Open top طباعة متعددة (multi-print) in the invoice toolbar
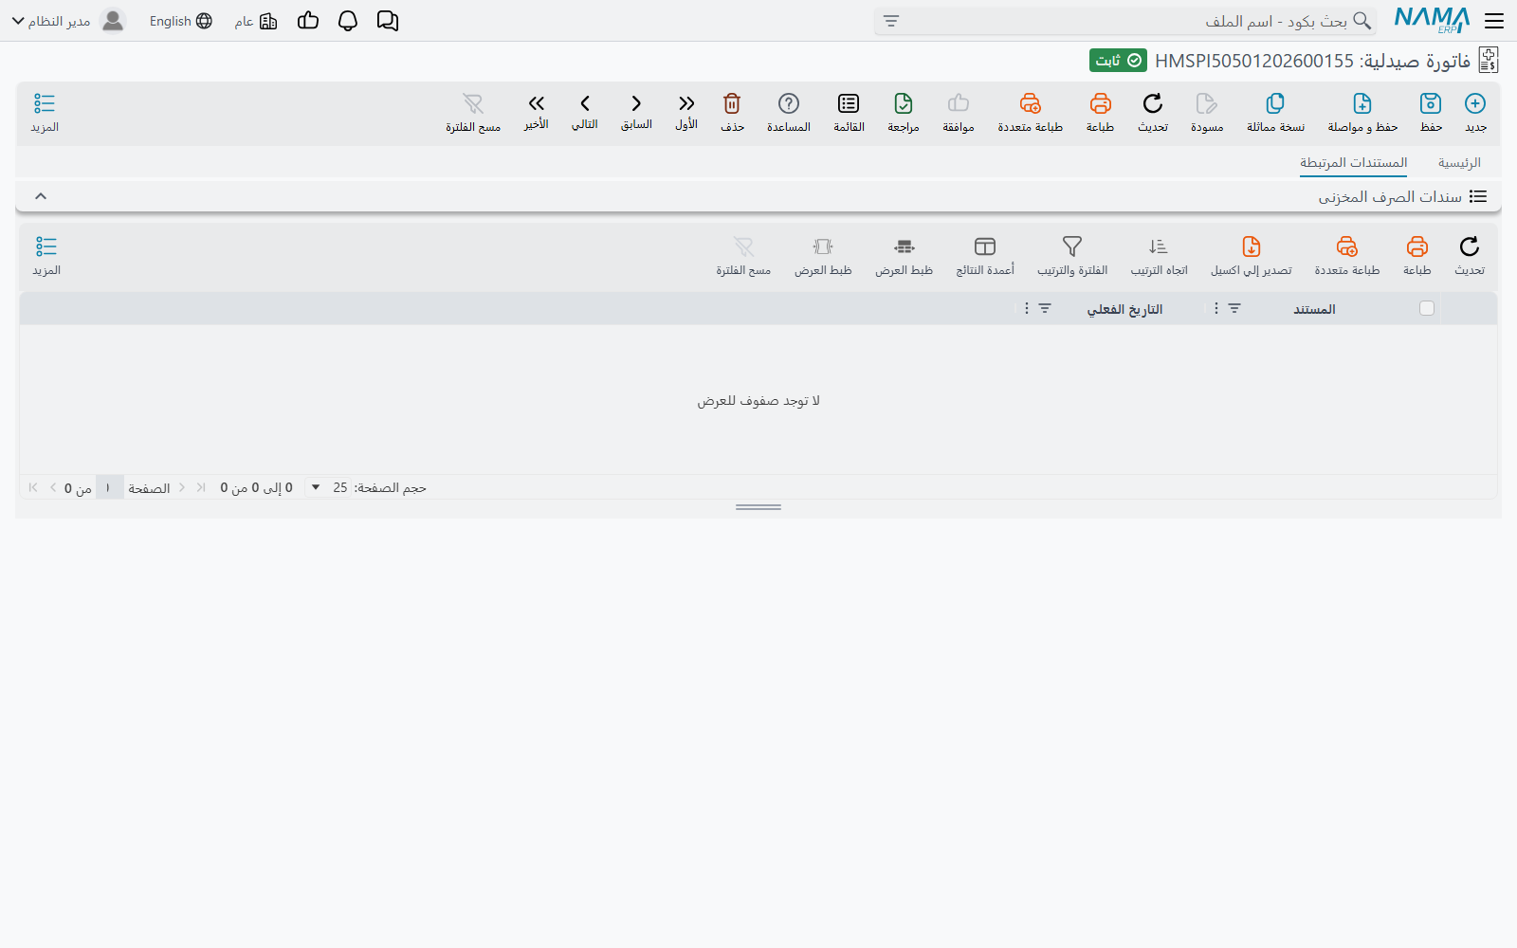1517x948 pixels. point(1030,103)
